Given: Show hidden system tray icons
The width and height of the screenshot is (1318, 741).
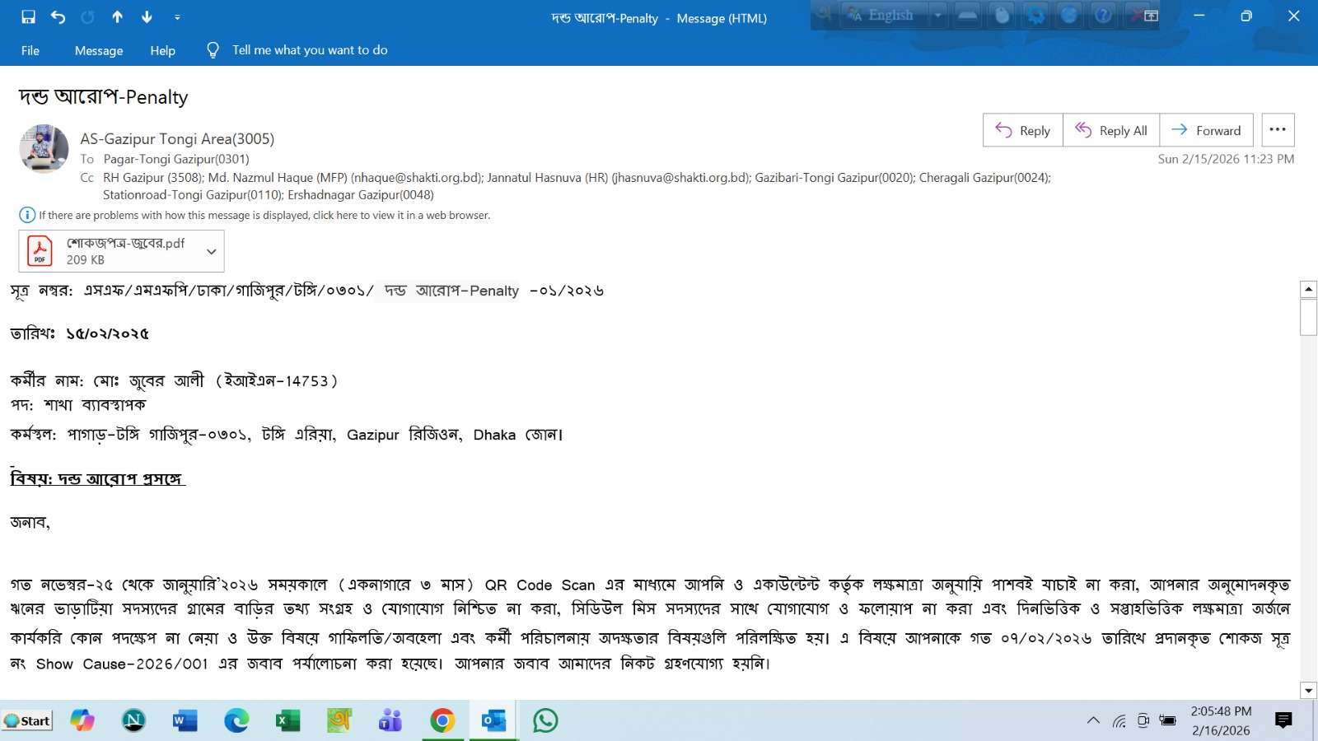Looking at the screenshot, I should coord(1093,721).
